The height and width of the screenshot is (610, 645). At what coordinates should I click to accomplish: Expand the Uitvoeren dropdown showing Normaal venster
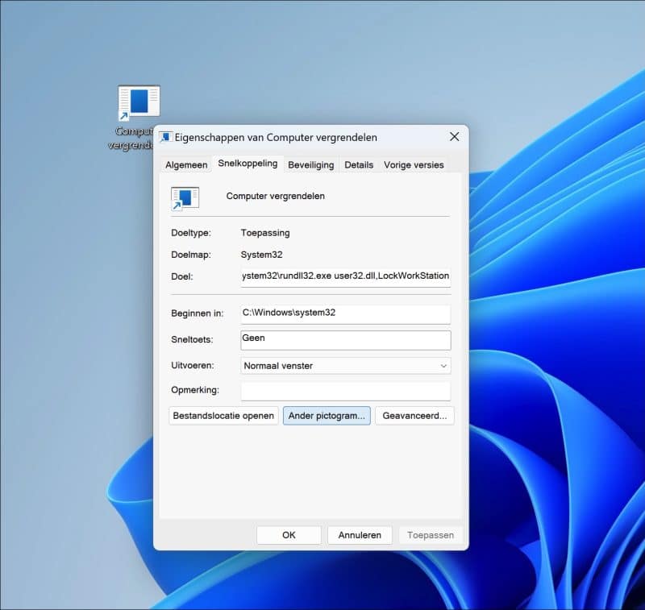(x=345, y=366)
